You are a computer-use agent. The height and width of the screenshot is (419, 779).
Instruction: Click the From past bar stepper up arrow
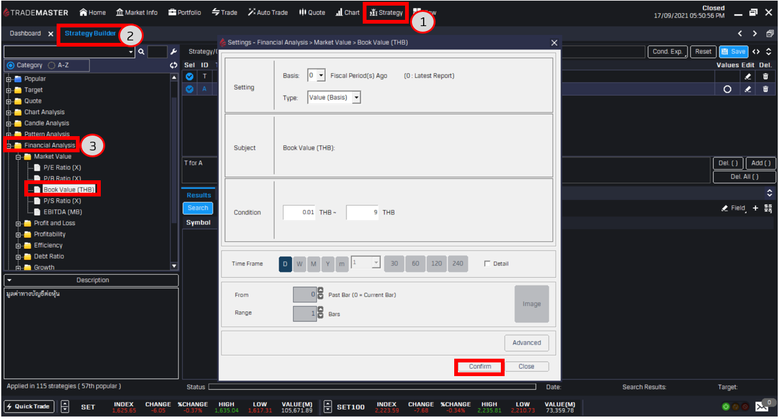(x=320, y=291)
